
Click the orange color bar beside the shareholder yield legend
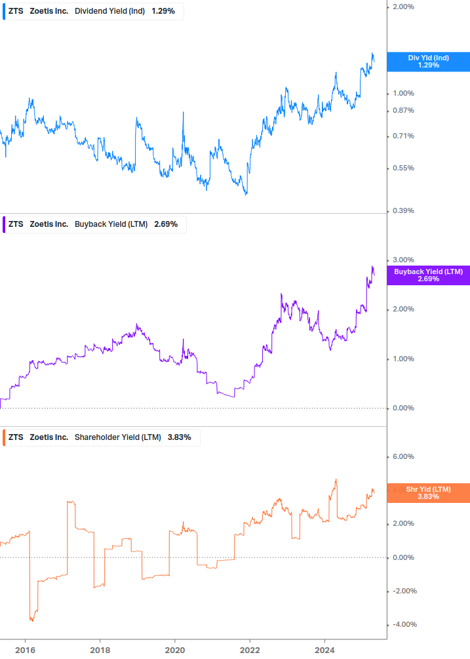coord(4,437)
